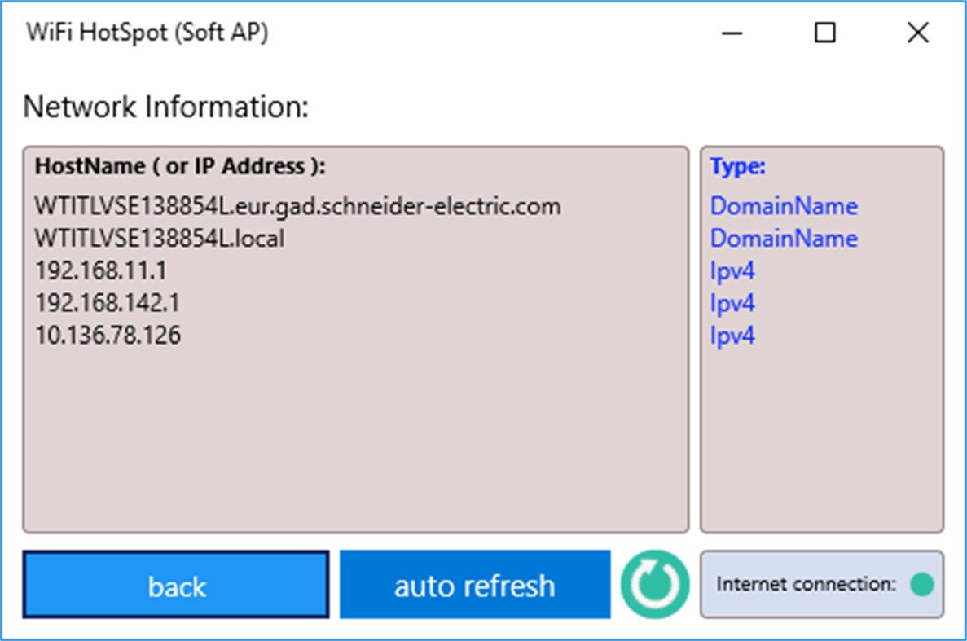The height and width of the screenshot is (641, 967).
Task: Click the second DomainName type entry
Action: pyautogui.click(x=784, y=239)
